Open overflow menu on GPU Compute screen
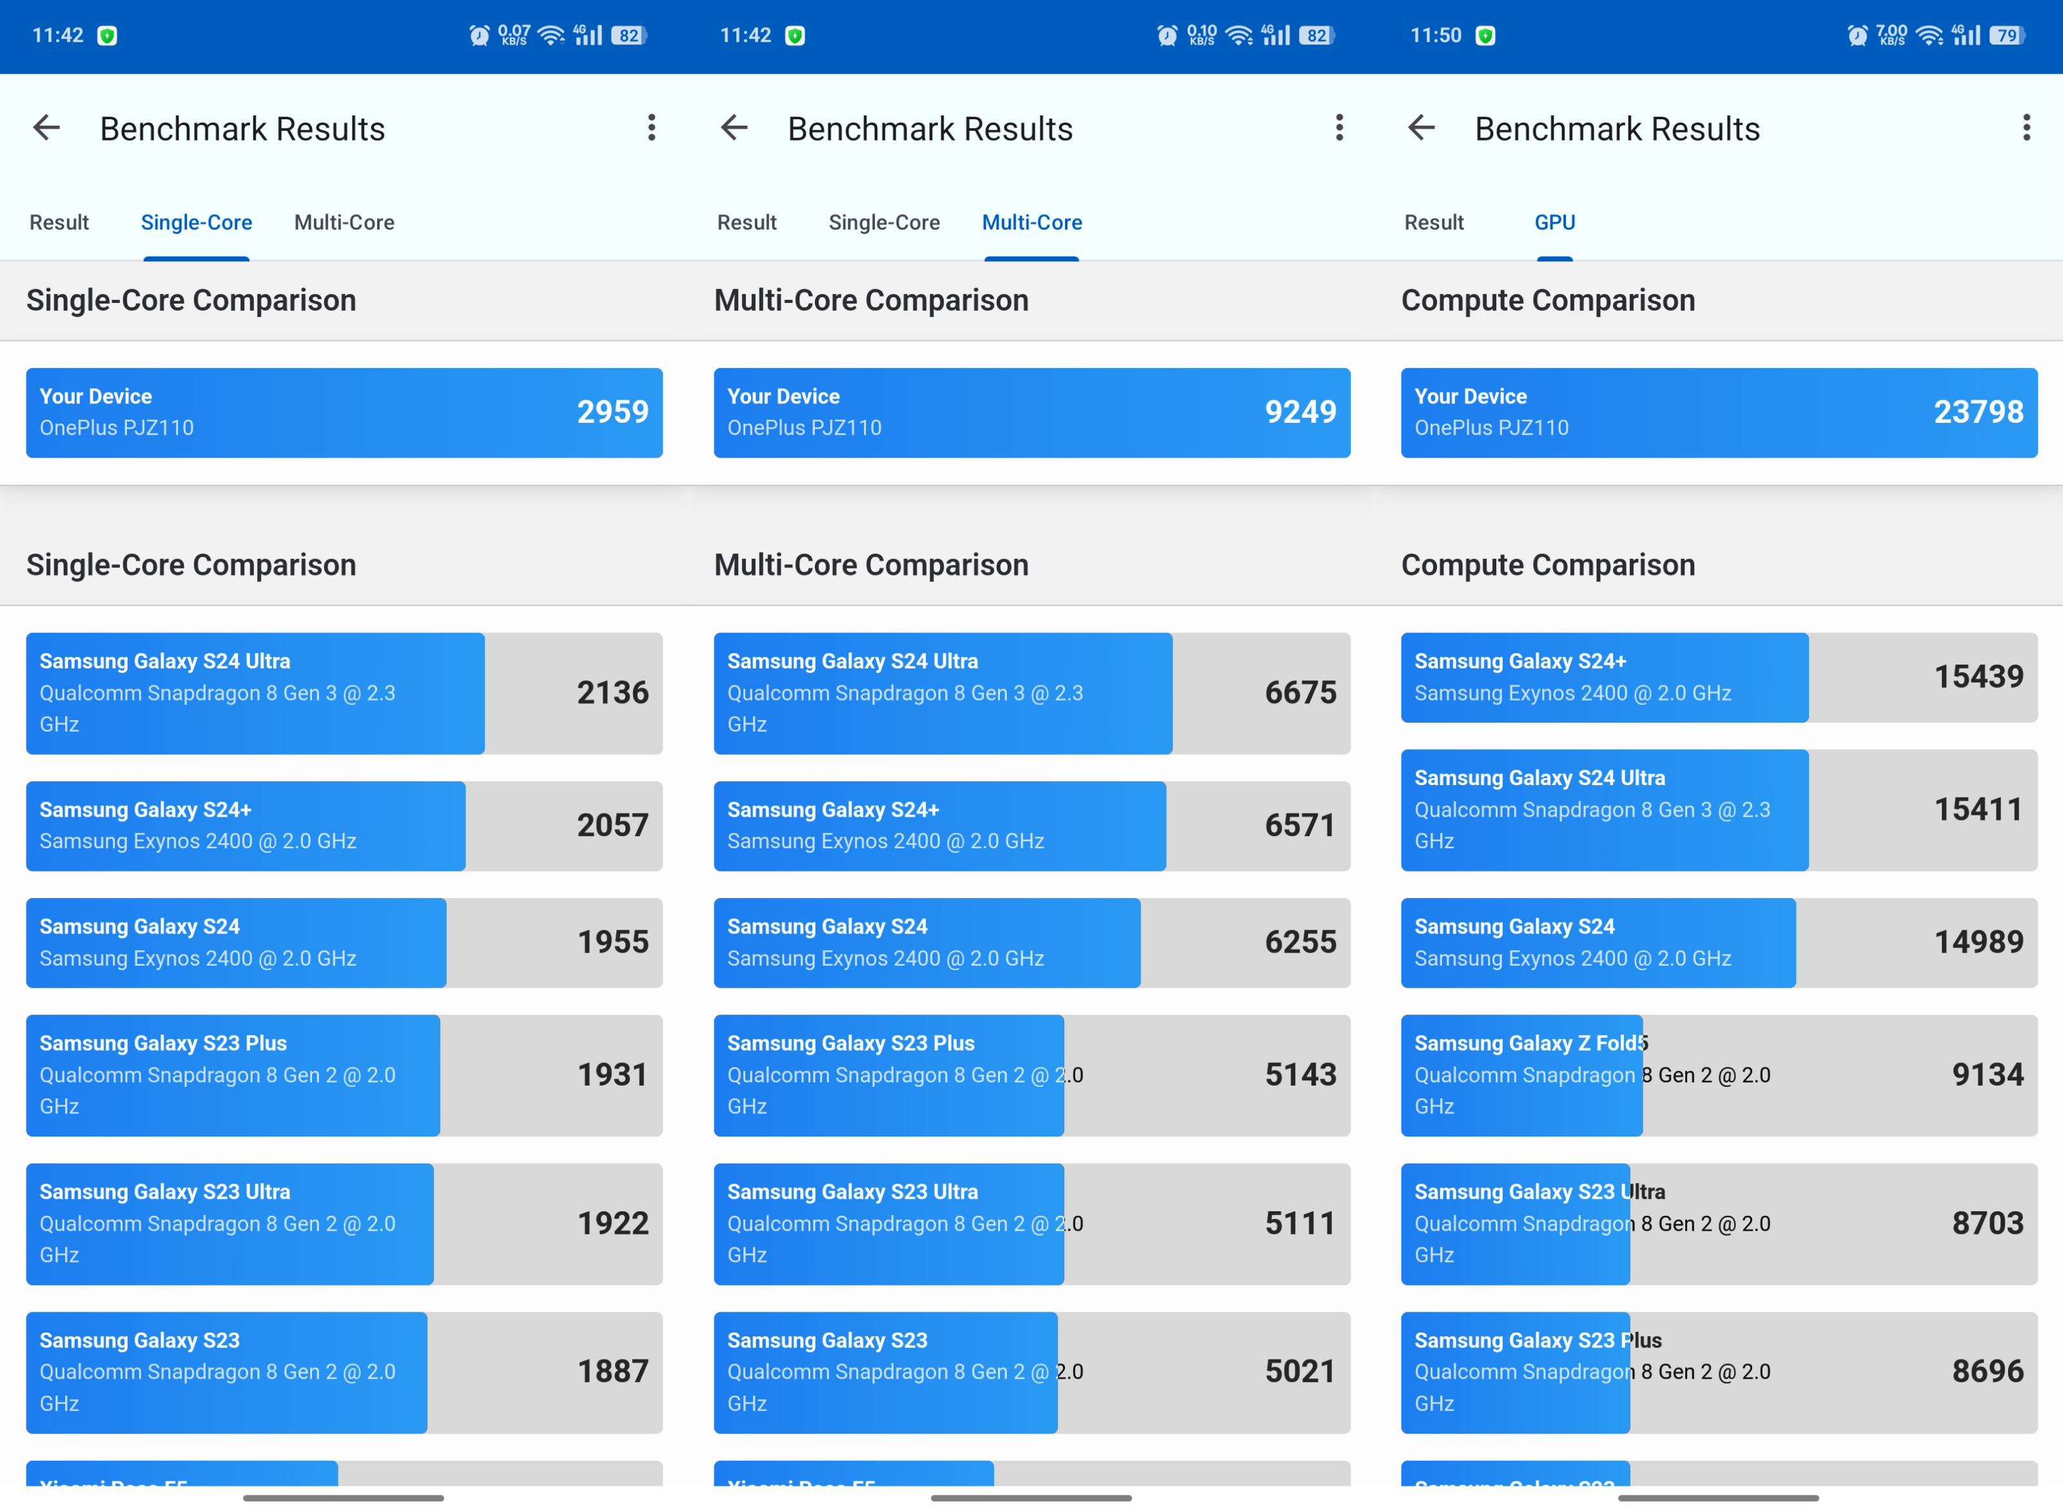2063x1511 pixels. point(2026,128)
